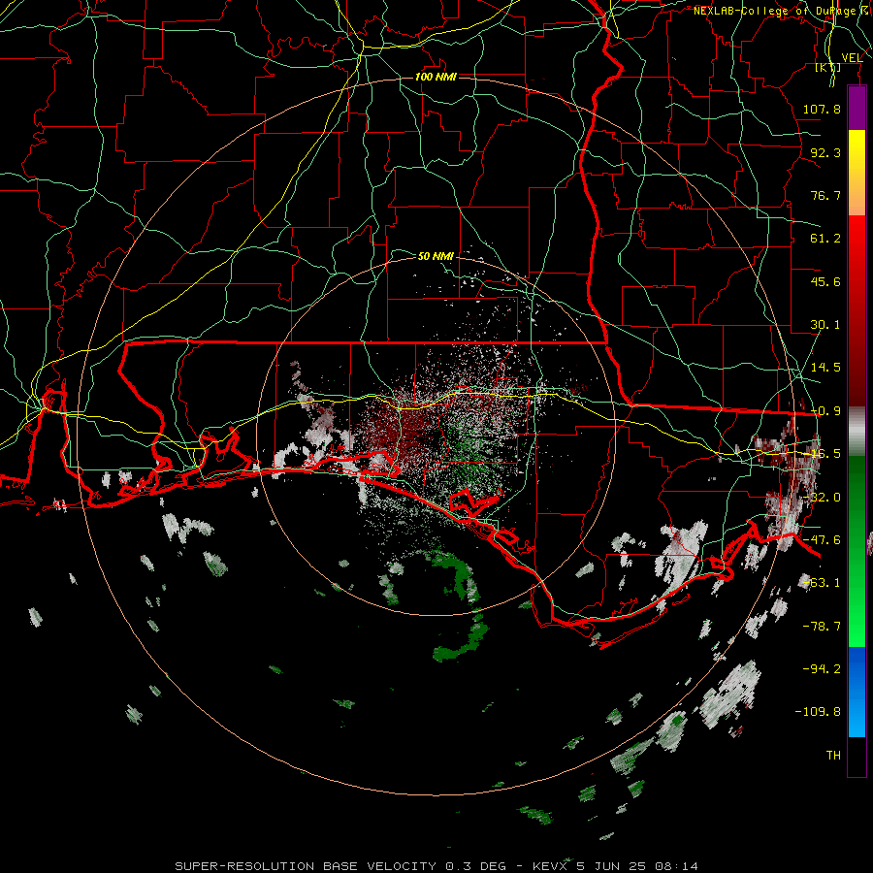Viewport: 873px width, 873px height.
Task: Click the Super-Resolution Base Velocity caption text
Action: point(436,866)
